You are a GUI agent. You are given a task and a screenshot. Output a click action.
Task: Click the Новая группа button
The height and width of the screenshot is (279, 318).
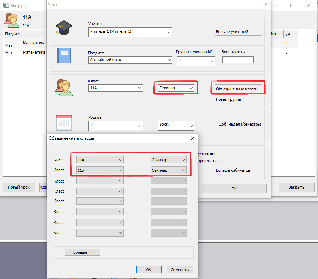238,99
